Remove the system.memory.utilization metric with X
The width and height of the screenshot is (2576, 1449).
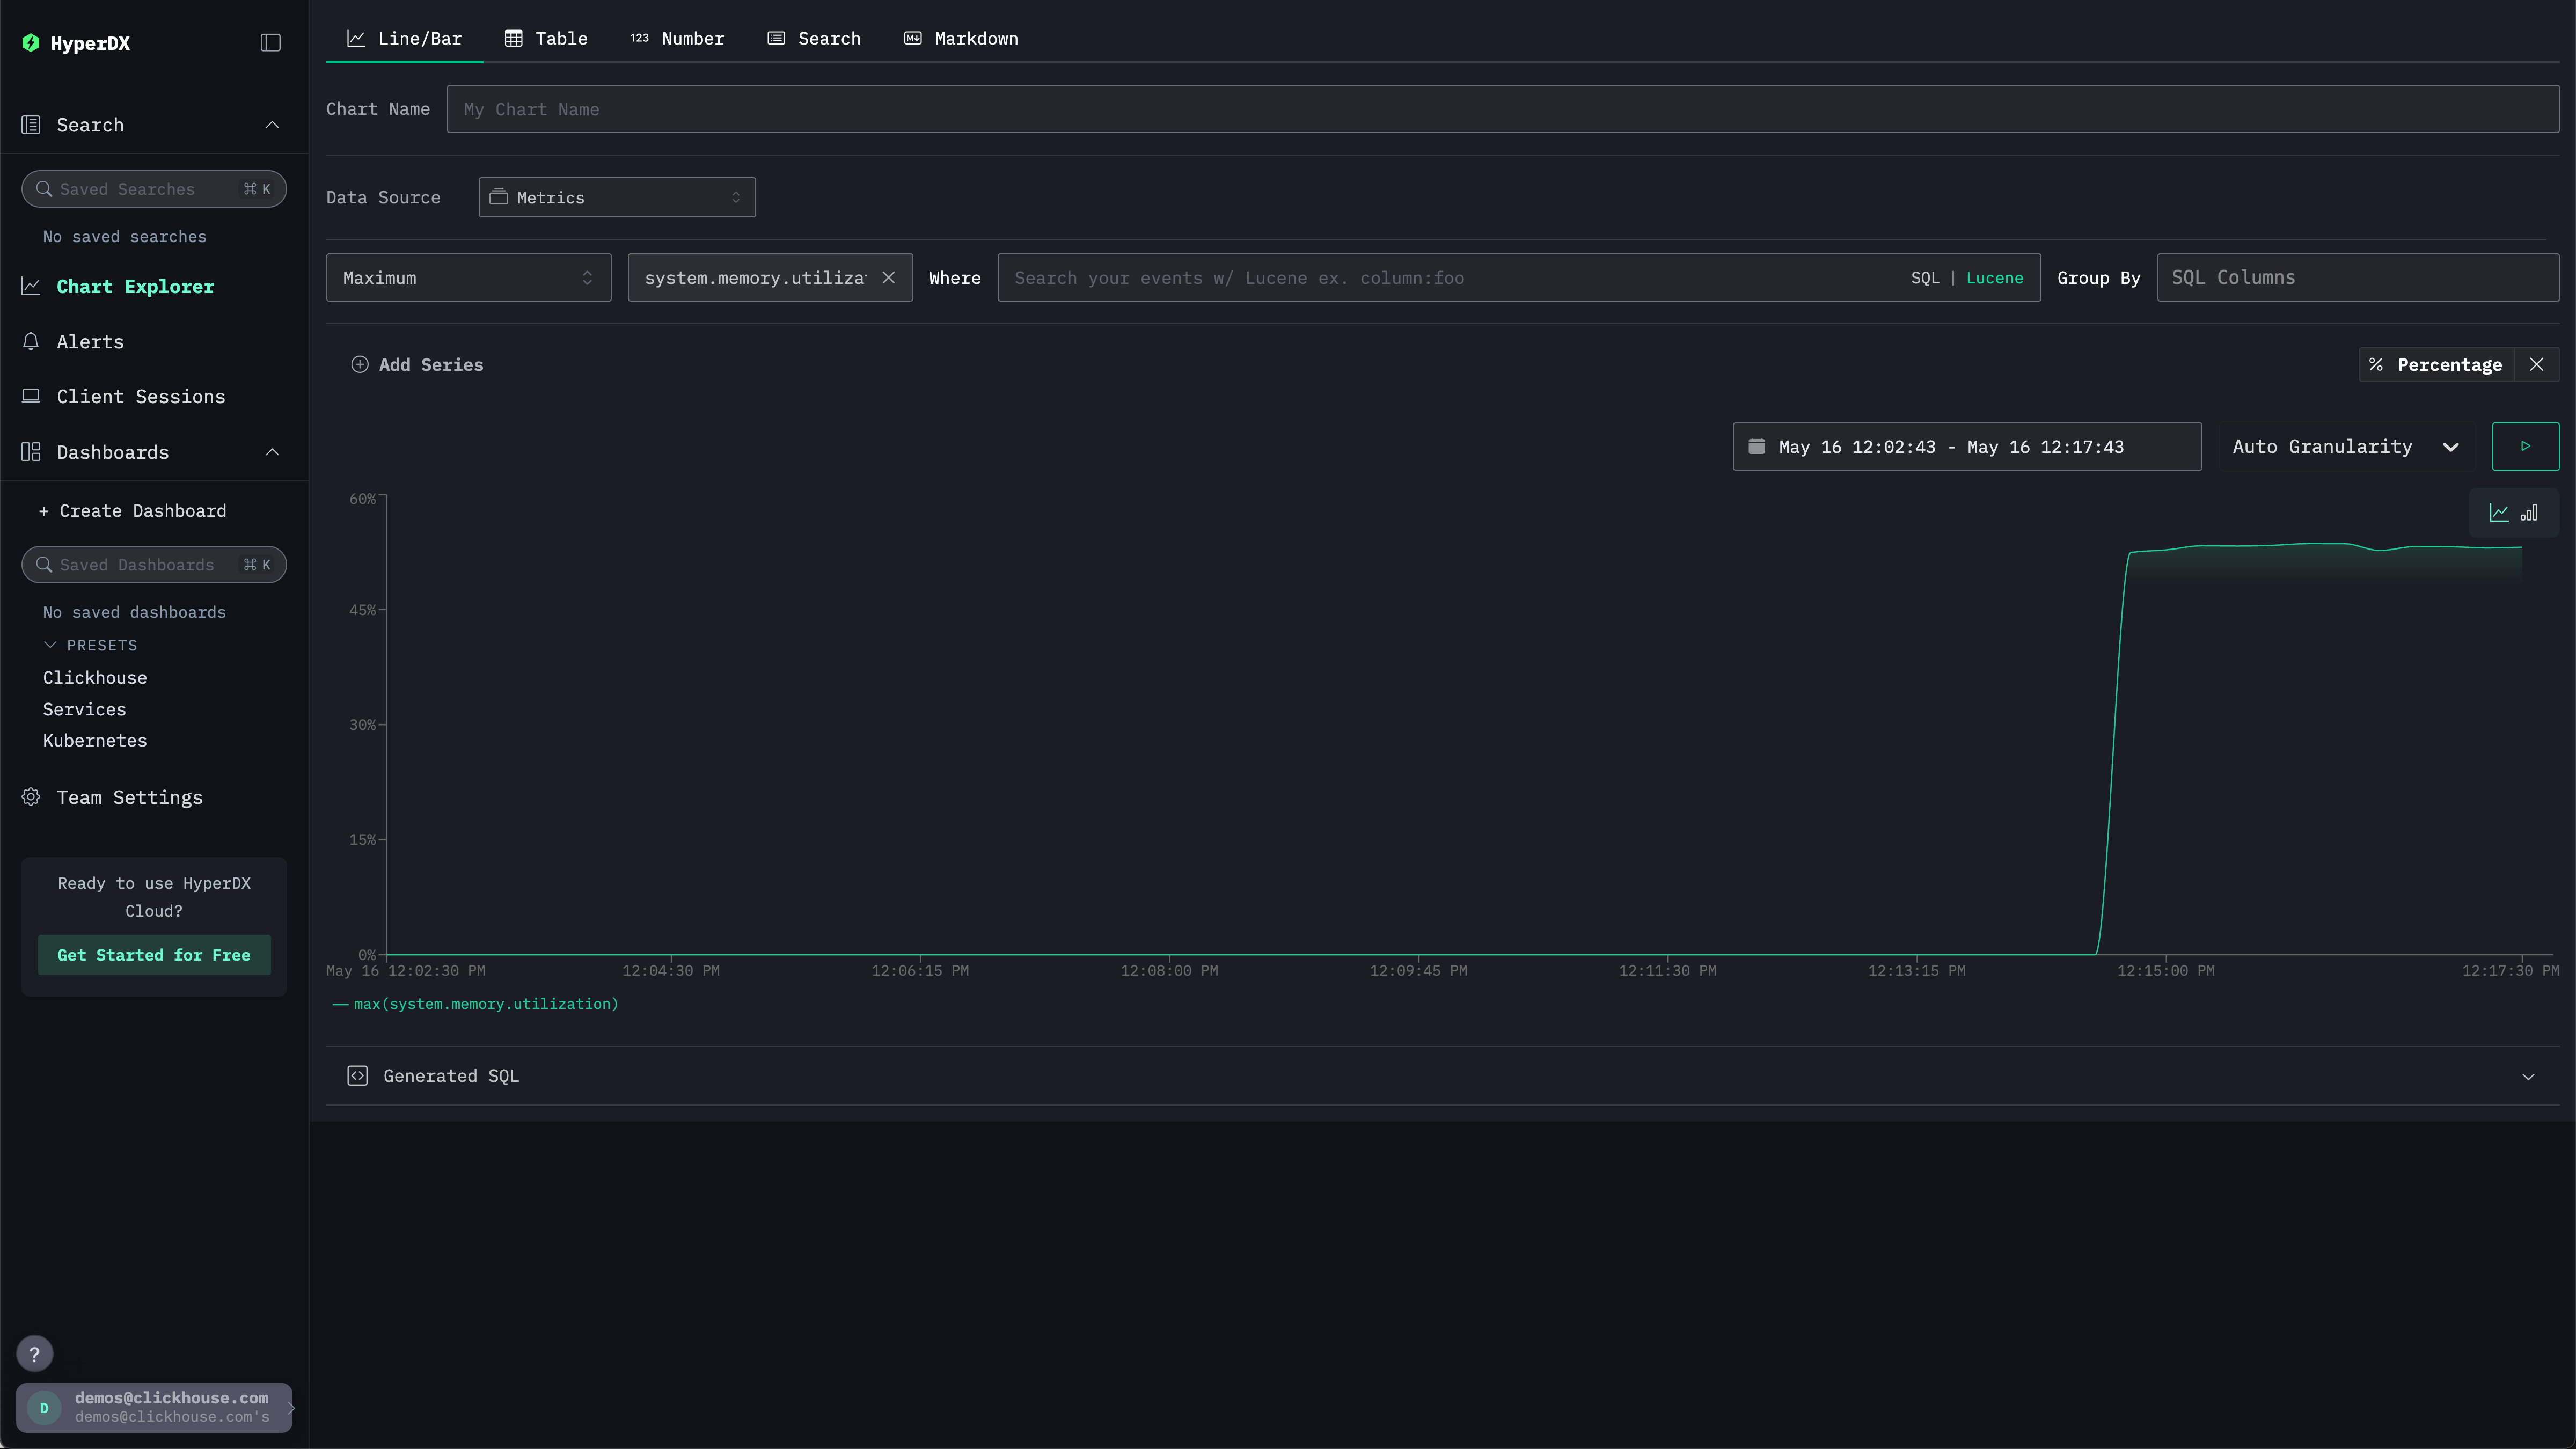click(x=888, y=278)
